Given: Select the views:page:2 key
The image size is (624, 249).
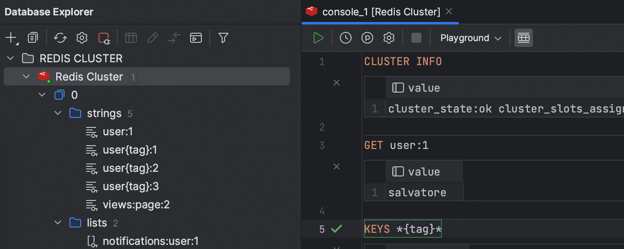Looking at the screenshot, I should pos(136,205).
